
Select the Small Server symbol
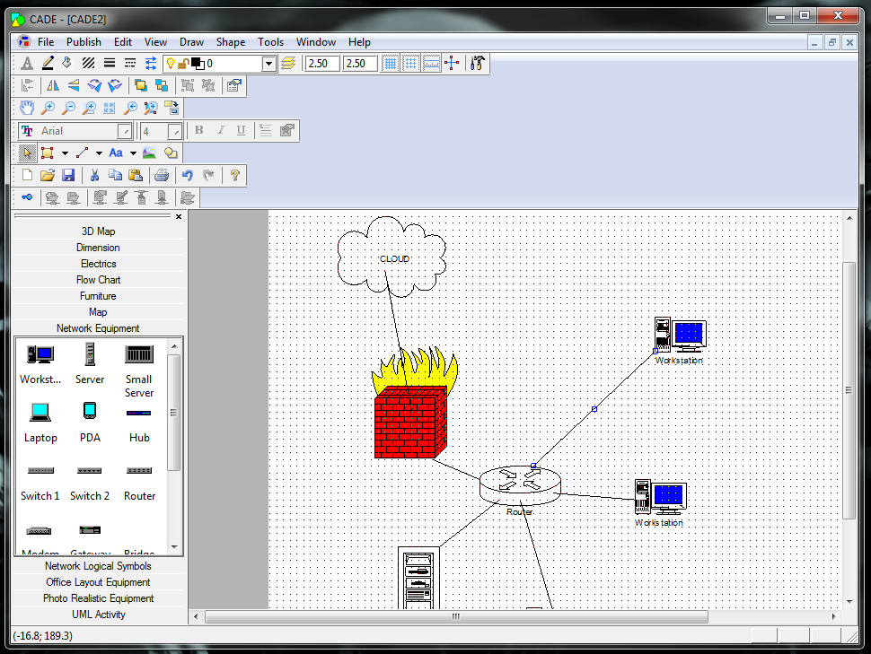click(139, 371)
